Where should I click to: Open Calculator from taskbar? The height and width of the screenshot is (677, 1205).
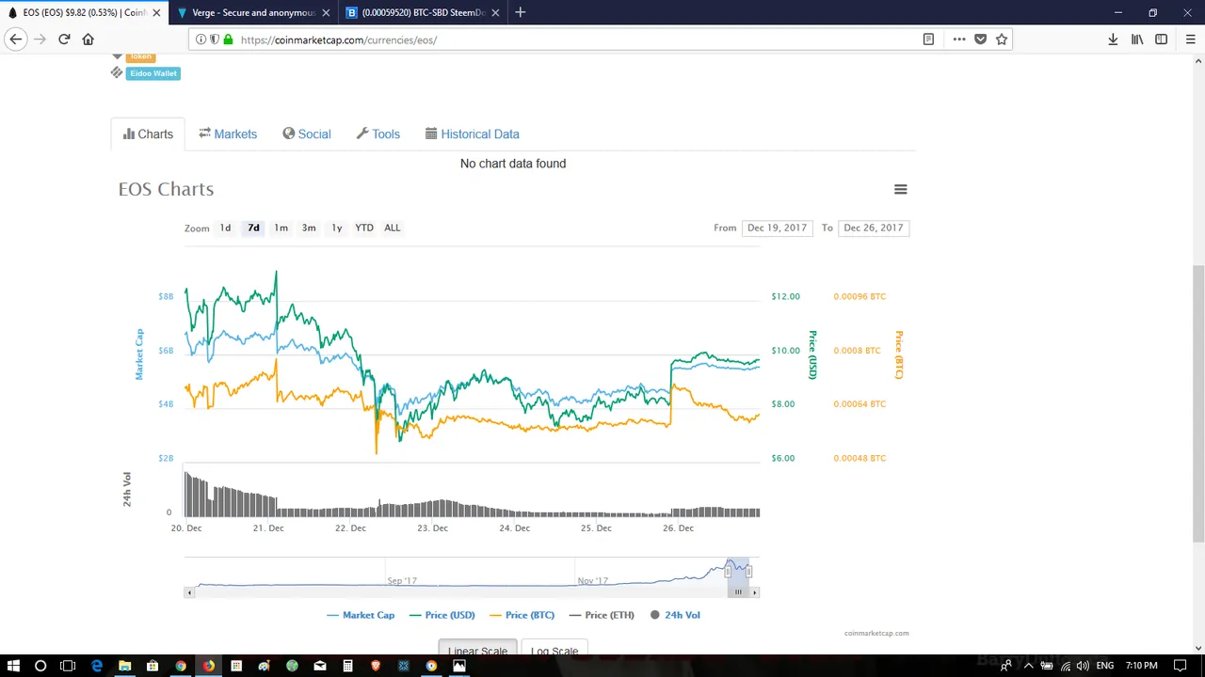tap(347, 666)
